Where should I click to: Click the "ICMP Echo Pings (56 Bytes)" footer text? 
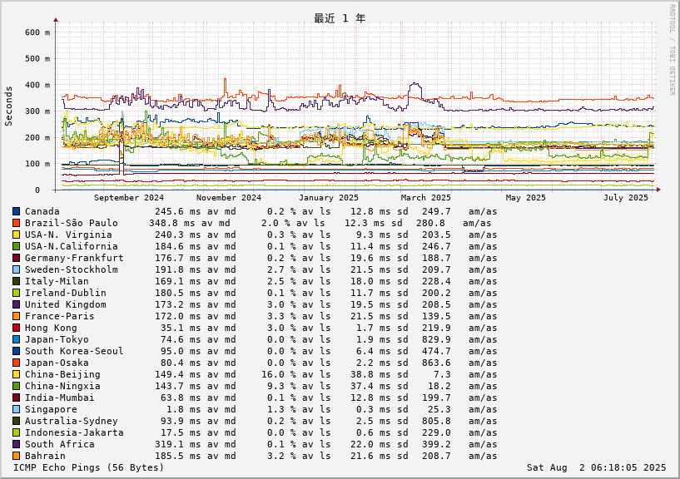(89, 467)
